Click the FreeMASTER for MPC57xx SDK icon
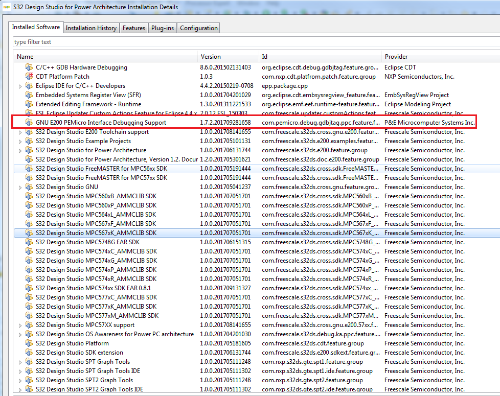 pos(29,178)
